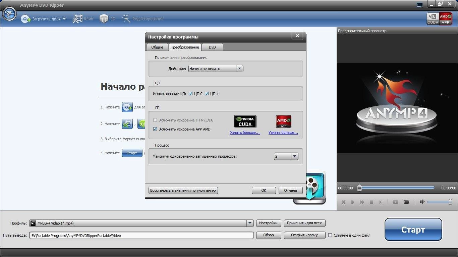This screenshot has height=257, width=458.
Task: Switch to the Общие tab
Action: pyautogui.click(x=157, y=47)
